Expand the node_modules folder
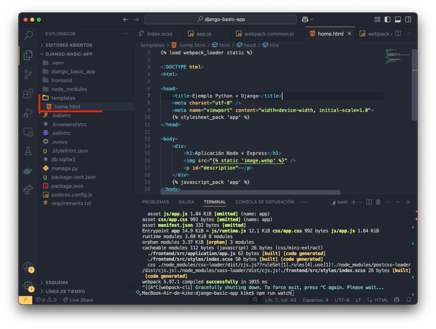436x329 pixels. pyautogui.click(x=86, y=89)
